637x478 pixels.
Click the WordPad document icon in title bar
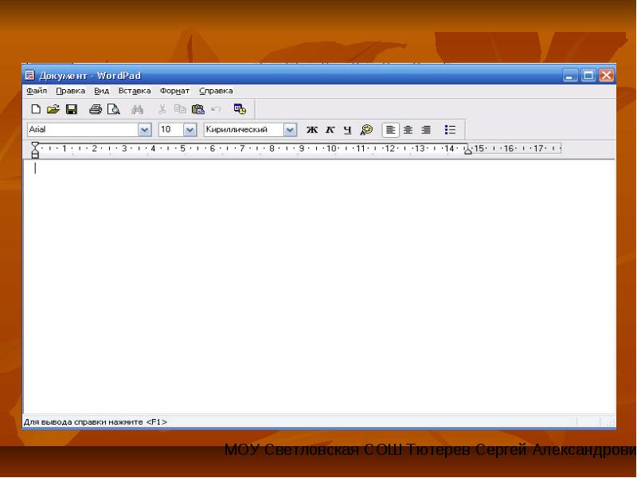pyautogui.click(x=29, y=75)
